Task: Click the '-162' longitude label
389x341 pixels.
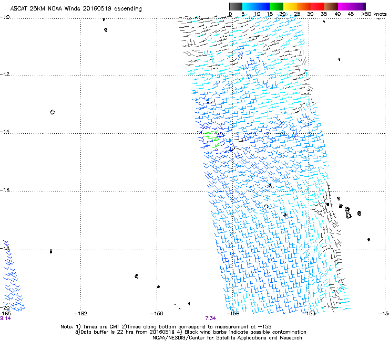Action: point(80,314)
